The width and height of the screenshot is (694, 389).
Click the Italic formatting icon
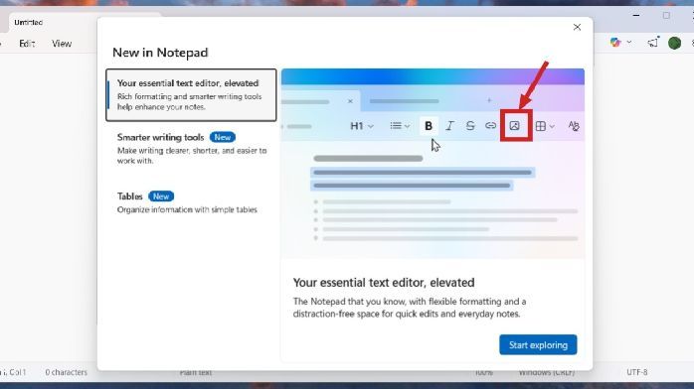449,126
